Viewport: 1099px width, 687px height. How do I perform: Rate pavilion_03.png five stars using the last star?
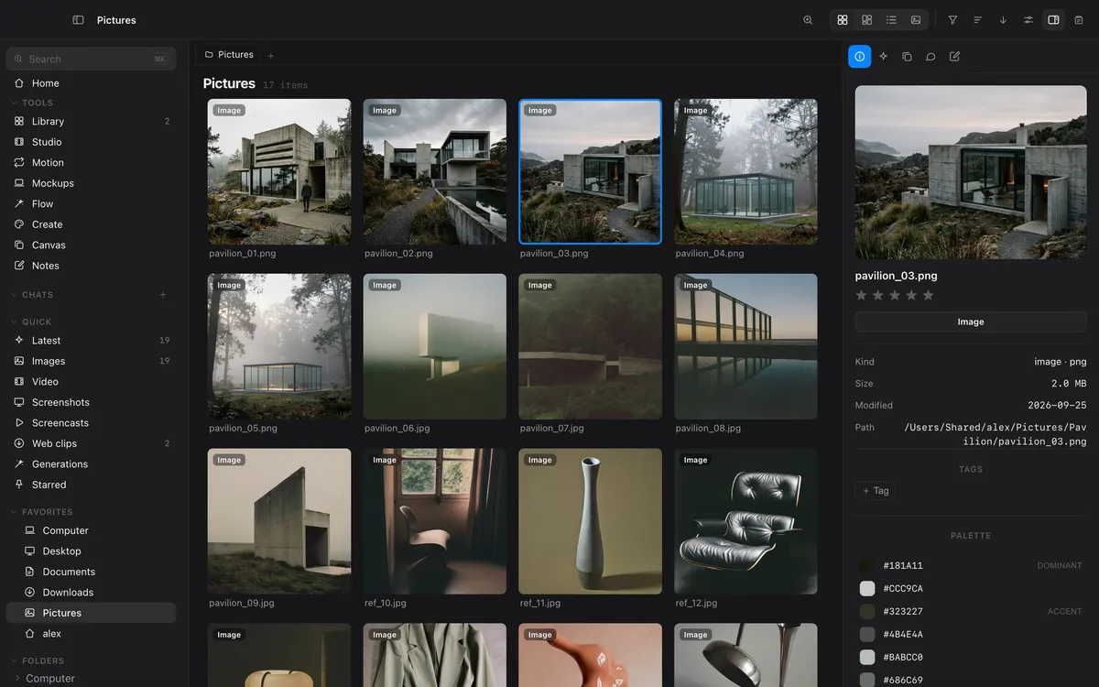click(929, 295)
